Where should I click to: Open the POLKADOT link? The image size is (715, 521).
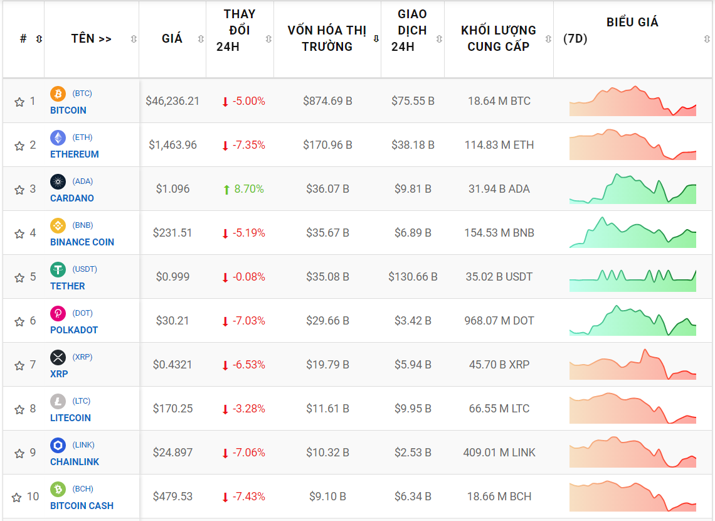(x=74, y=330)
